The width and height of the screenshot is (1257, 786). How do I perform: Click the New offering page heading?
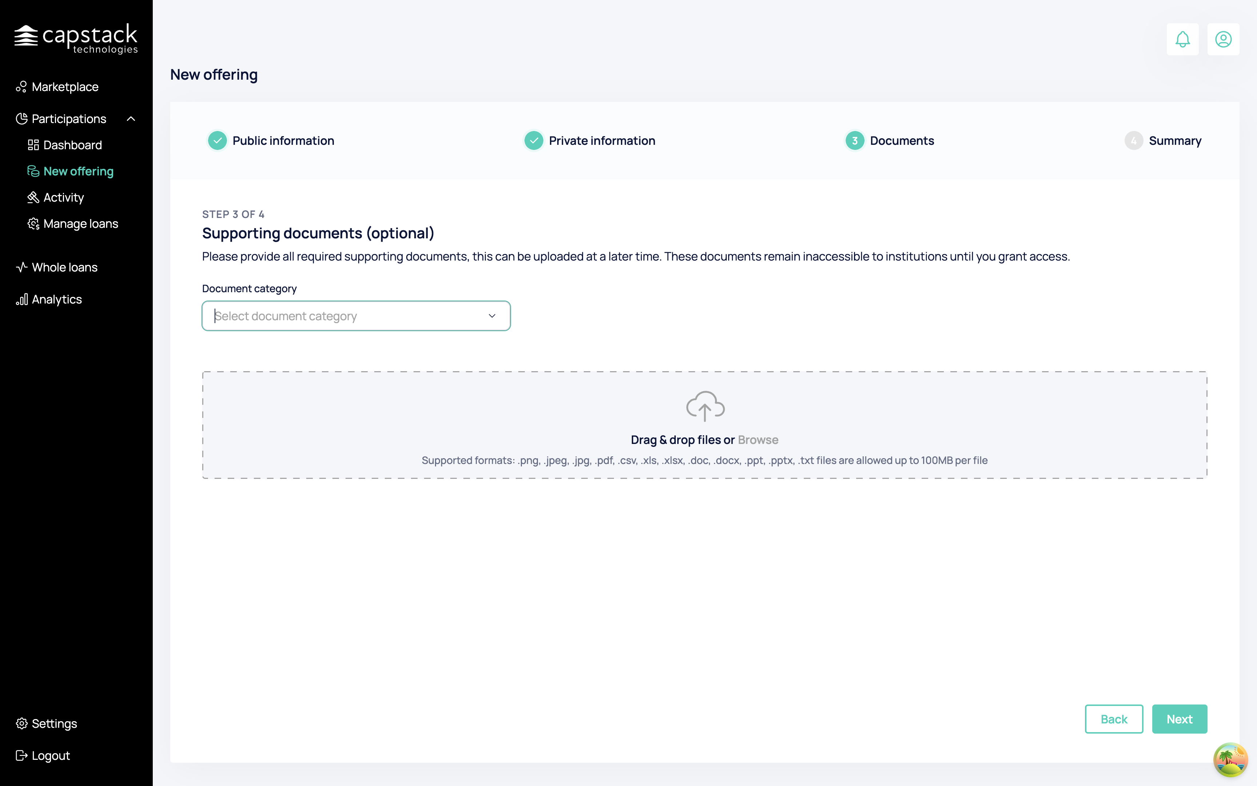click(214, 74)
